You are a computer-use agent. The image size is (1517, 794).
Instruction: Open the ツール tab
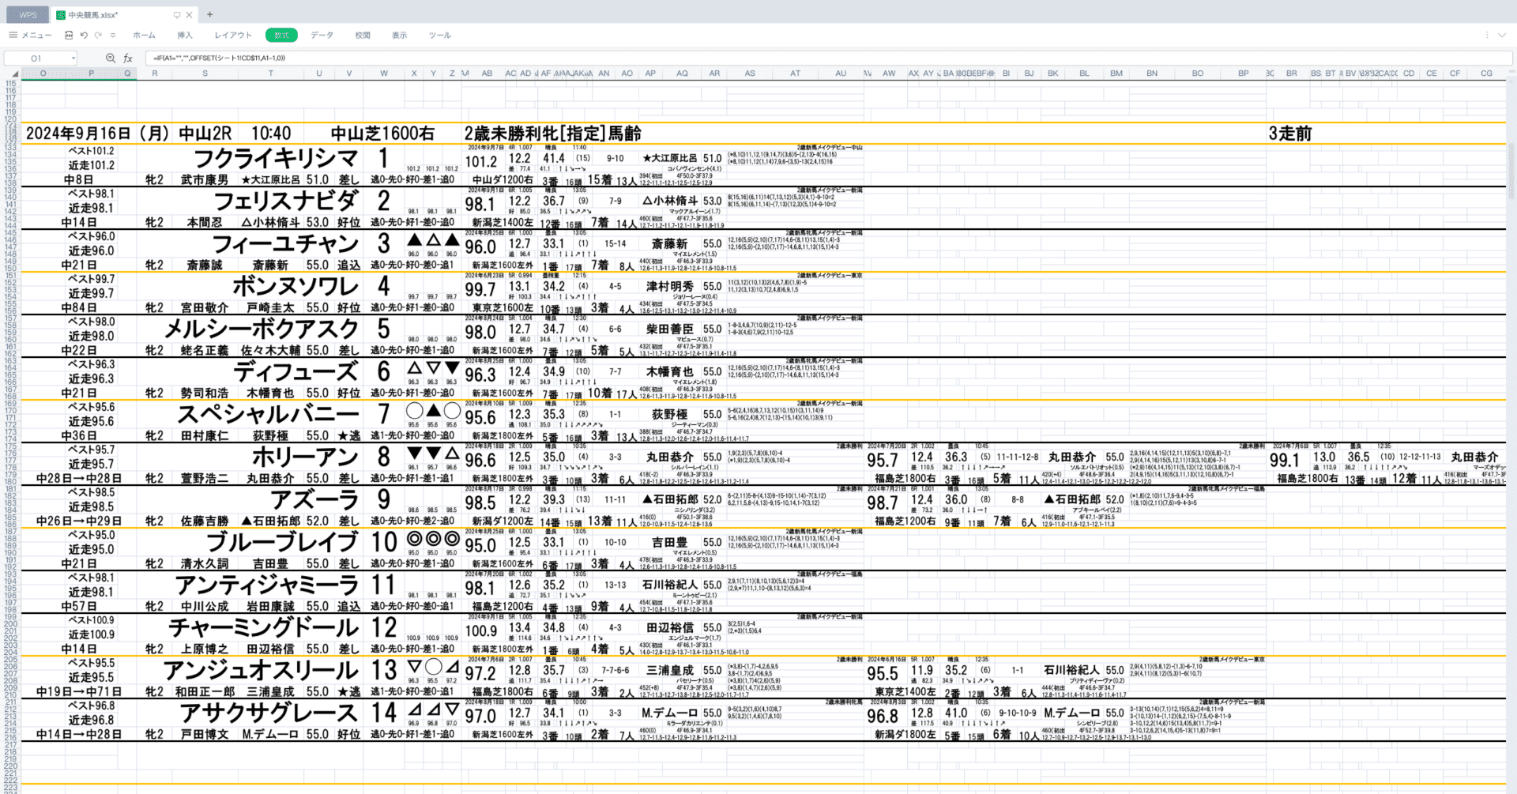pos(440,36)
